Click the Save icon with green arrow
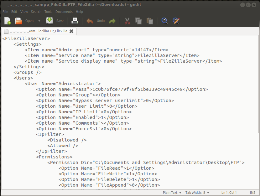The width and height of the screenshot is (260, 196). (49, 21)
